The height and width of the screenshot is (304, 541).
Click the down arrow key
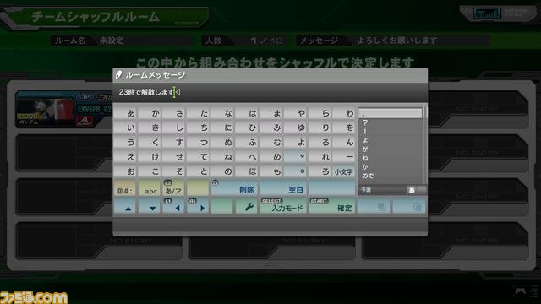(x=149, y=206)
